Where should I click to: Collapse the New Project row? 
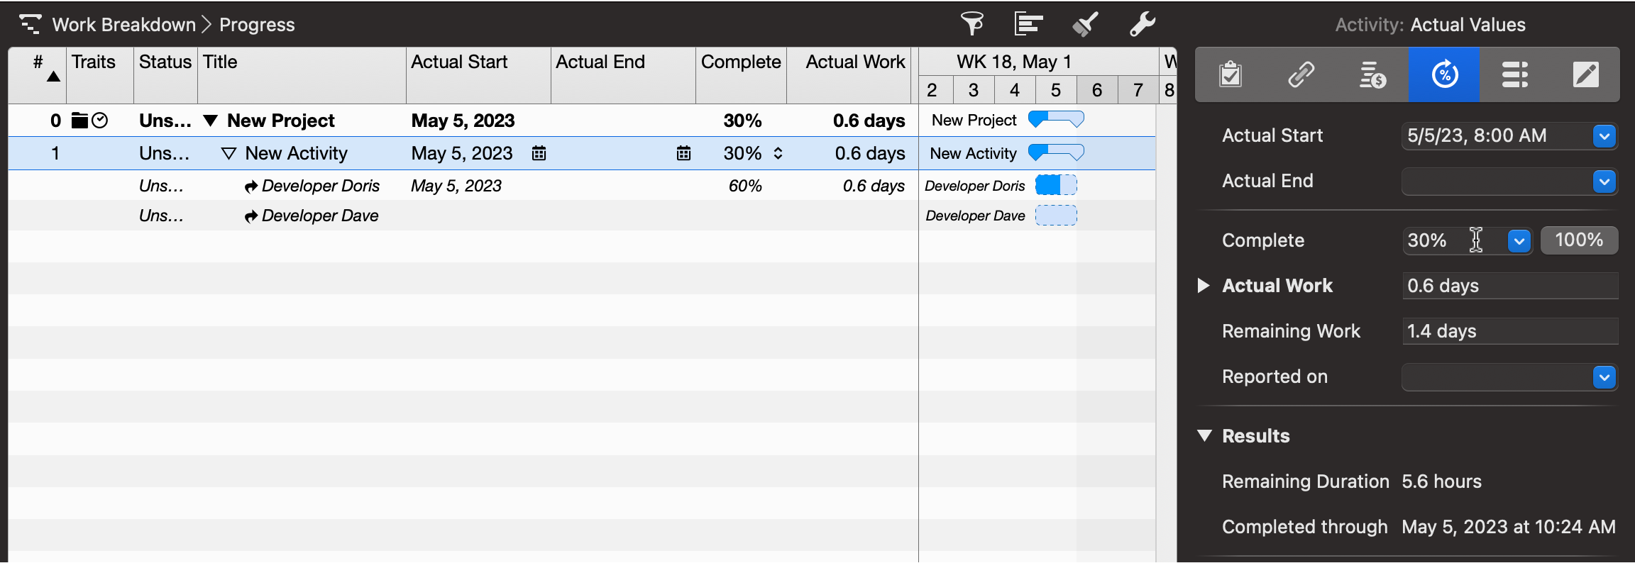coord(210,121)
